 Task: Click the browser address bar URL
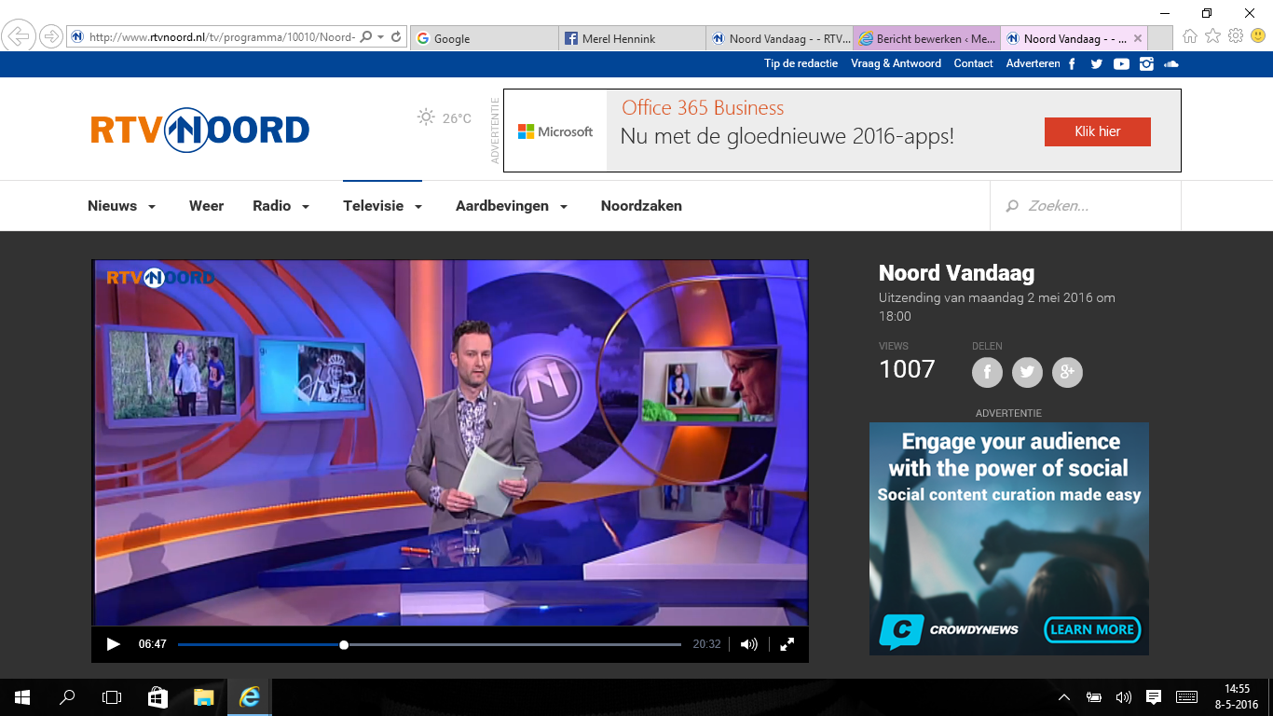[222, 37]
